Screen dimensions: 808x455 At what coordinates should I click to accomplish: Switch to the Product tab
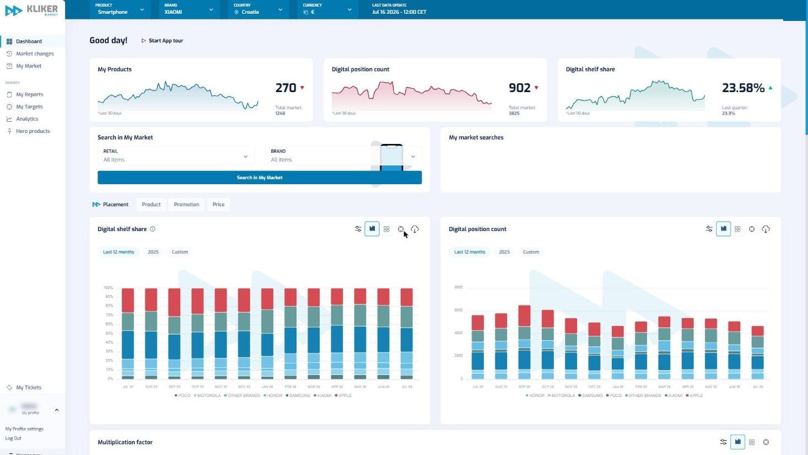151,205
